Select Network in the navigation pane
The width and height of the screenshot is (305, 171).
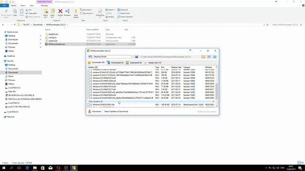click(10, 117)
